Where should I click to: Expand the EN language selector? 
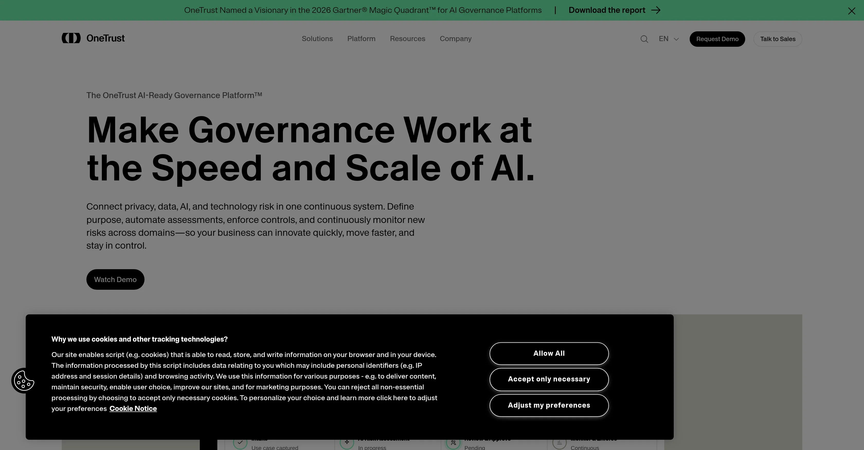669,39
